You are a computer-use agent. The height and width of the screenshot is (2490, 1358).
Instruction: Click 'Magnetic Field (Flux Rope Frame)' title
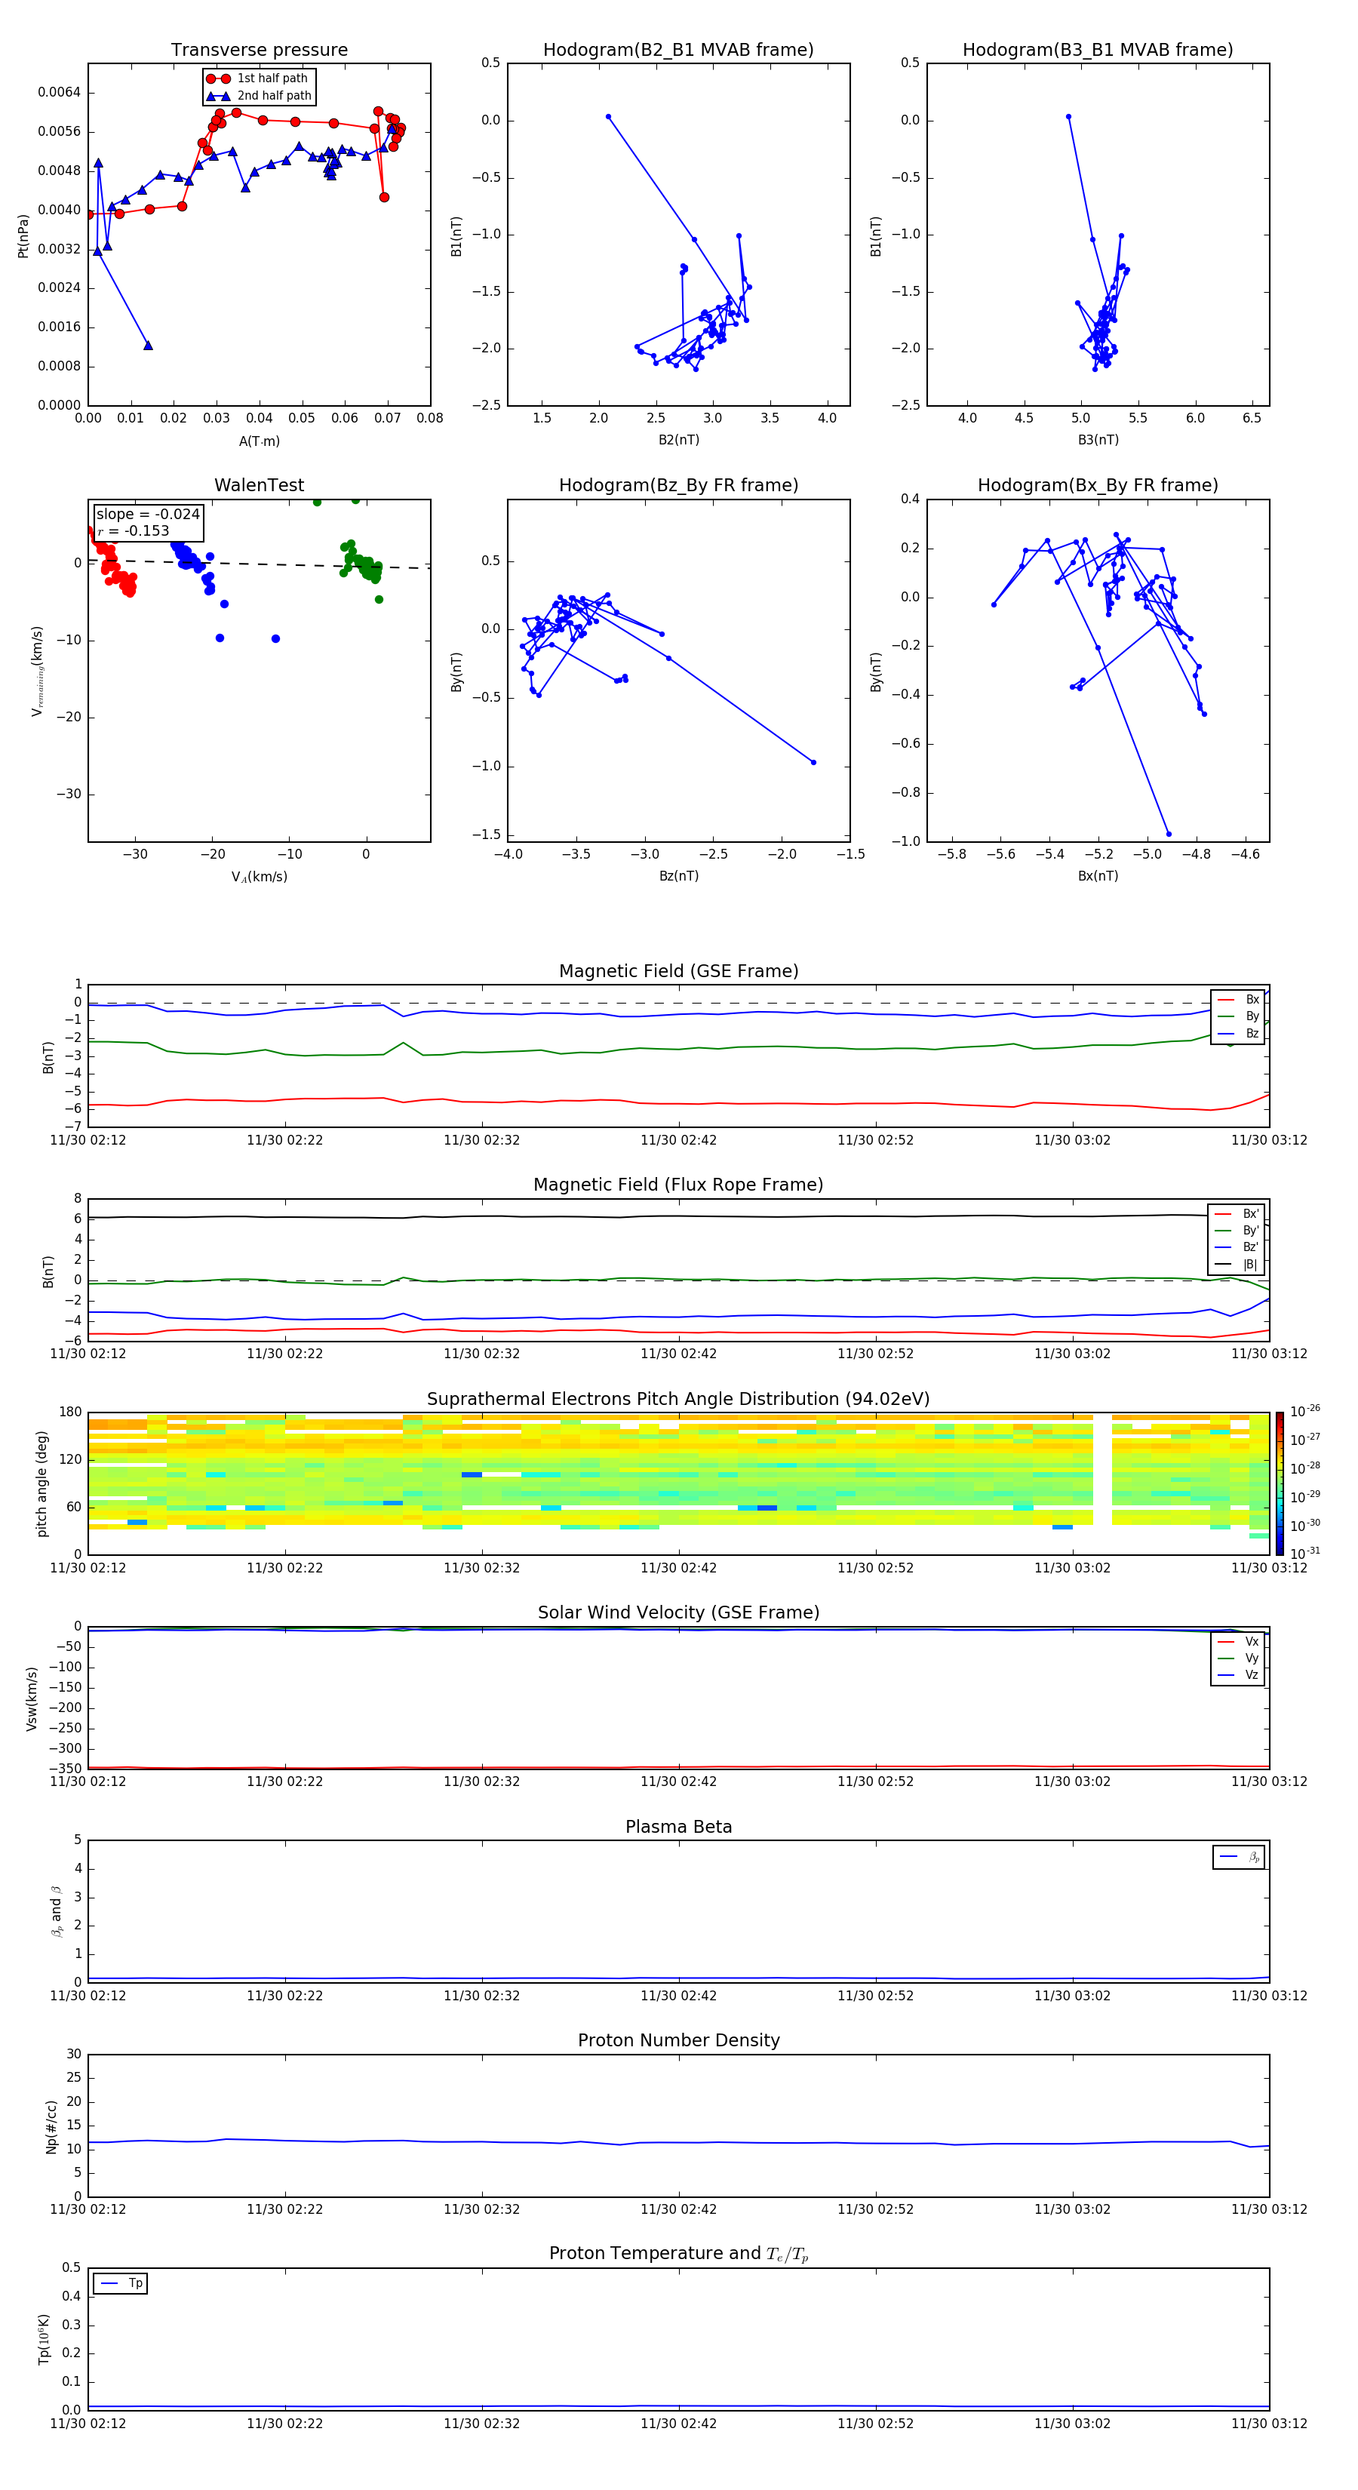[x=678, y=1184]
